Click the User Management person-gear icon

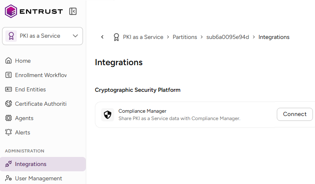pos(9,178)
